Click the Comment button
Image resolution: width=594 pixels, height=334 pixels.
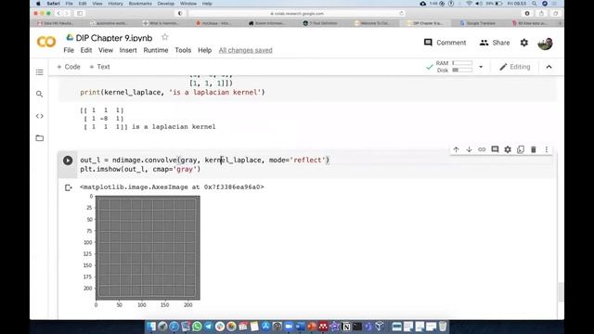[445, 43]
